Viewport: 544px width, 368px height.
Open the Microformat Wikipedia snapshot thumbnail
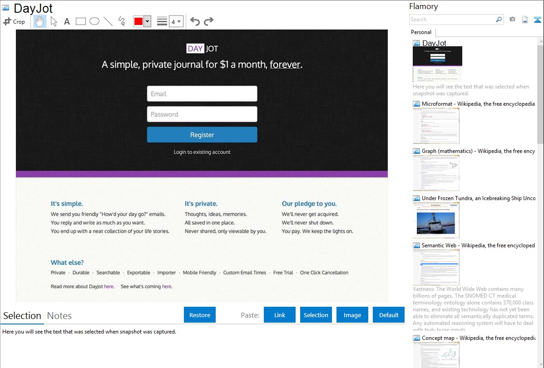click(436, 126)
